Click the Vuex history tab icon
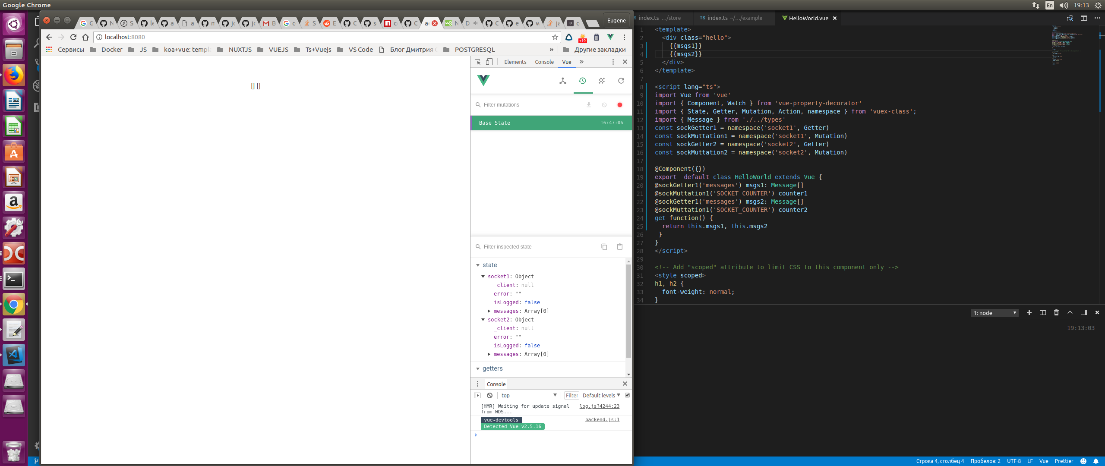 coord(582,81)
